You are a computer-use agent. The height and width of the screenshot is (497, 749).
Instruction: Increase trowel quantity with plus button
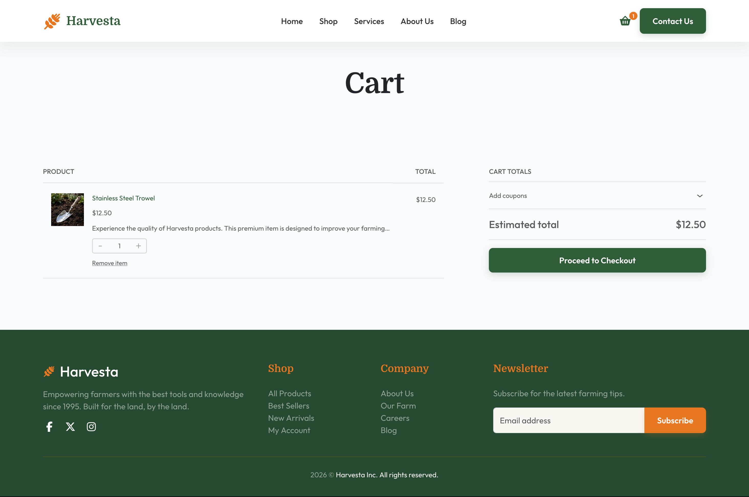coord(138,246)
